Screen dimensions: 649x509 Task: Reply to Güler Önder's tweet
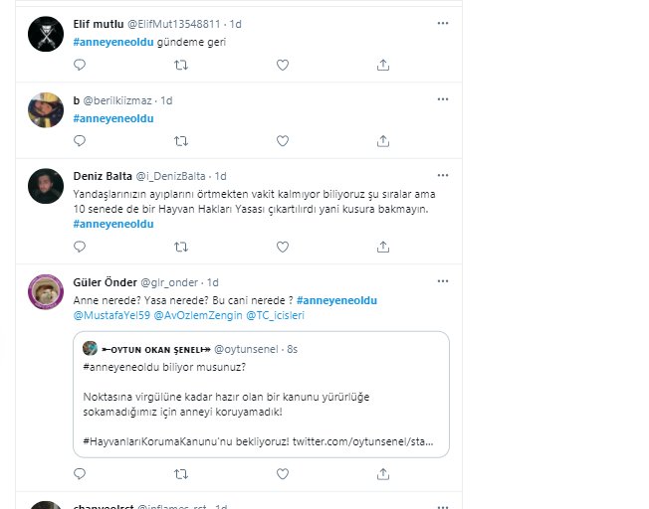click(x=80, y=473)
